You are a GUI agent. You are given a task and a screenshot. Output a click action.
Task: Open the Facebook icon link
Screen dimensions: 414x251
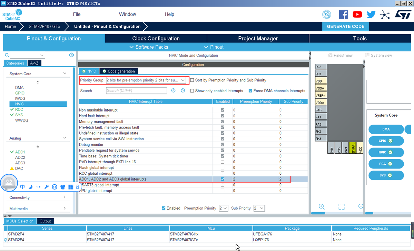(x=343, y=14)
